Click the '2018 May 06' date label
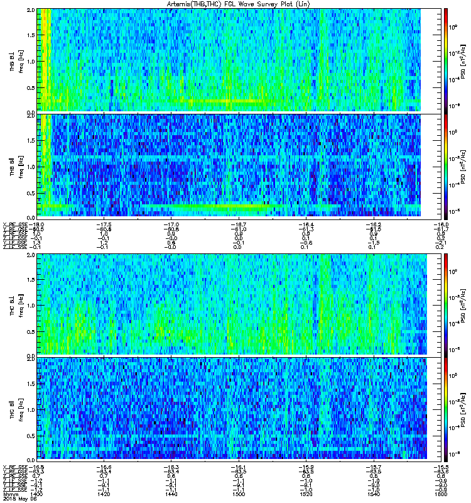The height and width of the screenshot is (503, 471). point(19,499)
